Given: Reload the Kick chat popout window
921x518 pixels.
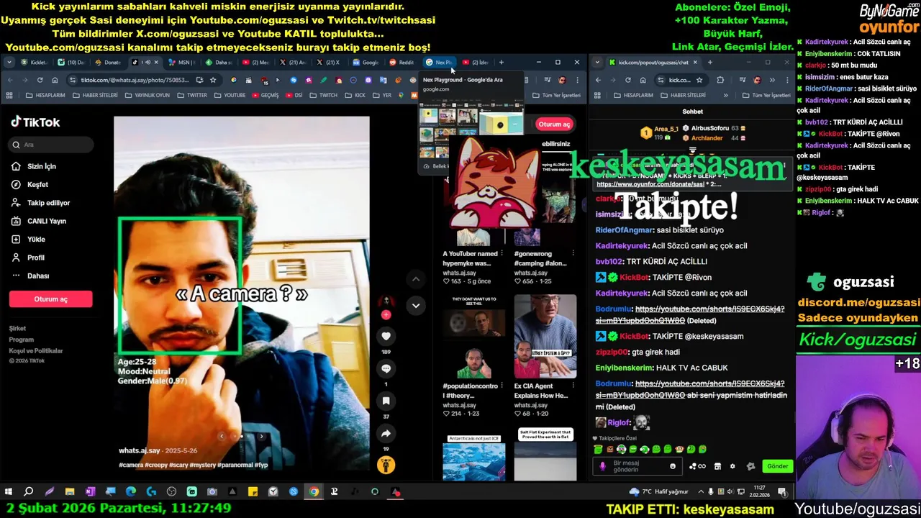Looking at the screenshot, I should [x=627, y=80].
